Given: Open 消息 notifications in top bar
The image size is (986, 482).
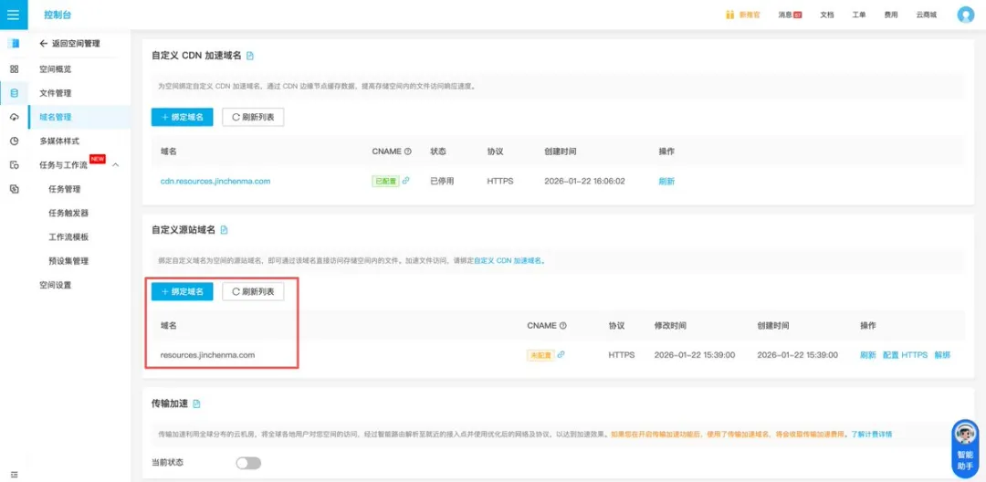Looking at the screenshot, I should tap(790, 15).
